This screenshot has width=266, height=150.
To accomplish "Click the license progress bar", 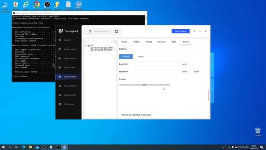I will 145,85.
